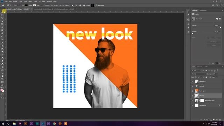Open the layer Opacity dropdown arrow

(x=217, y=74)
